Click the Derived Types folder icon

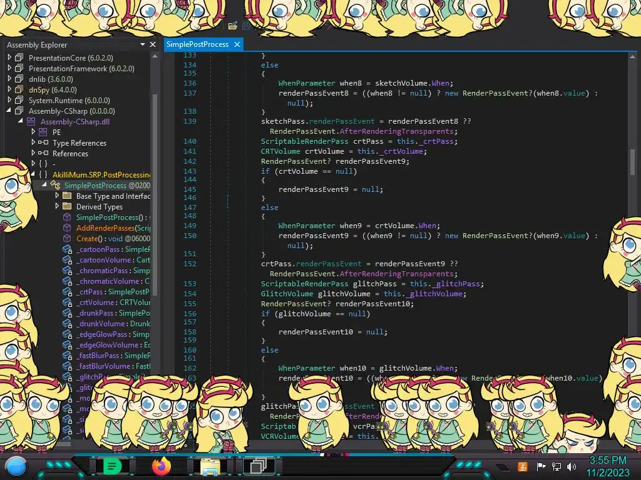[x=67, y=206]
